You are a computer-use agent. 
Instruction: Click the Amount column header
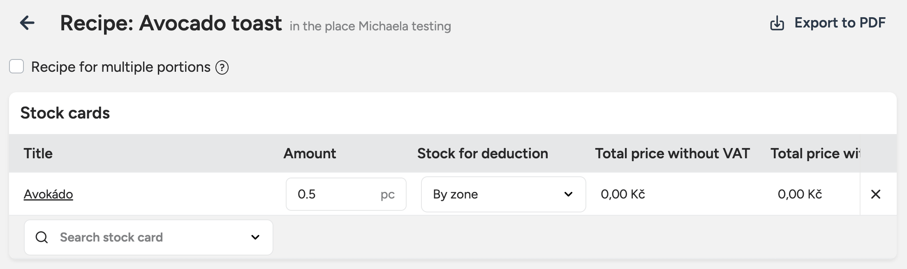point(310,153)
